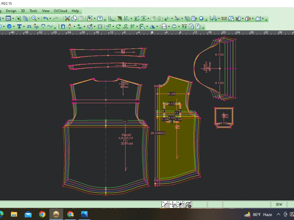Click the 3D globe view icon

(201, 18)
